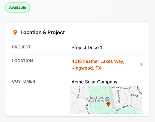Click the Acme Solar Company customer name
155x122 pixels.
[x=94, y=82]
